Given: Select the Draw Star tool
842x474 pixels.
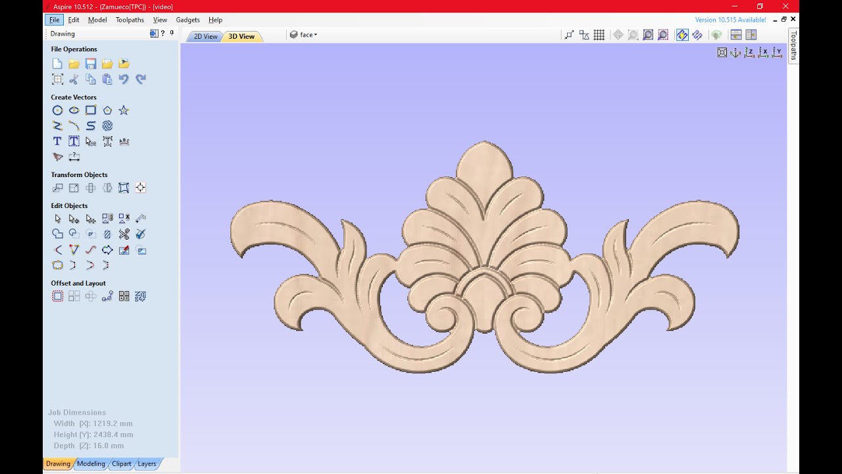Looking at the screenshot, I should pyautogui.click(x=124, y=111).
